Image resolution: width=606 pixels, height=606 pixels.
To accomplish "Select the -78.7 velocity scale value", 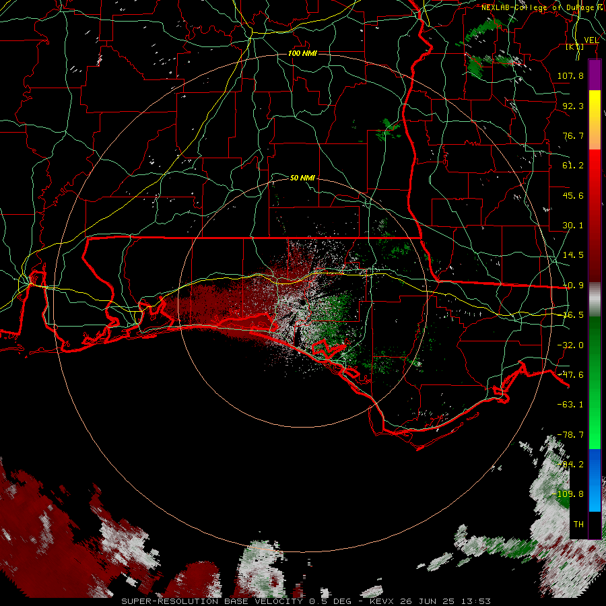I will (570, 435).
